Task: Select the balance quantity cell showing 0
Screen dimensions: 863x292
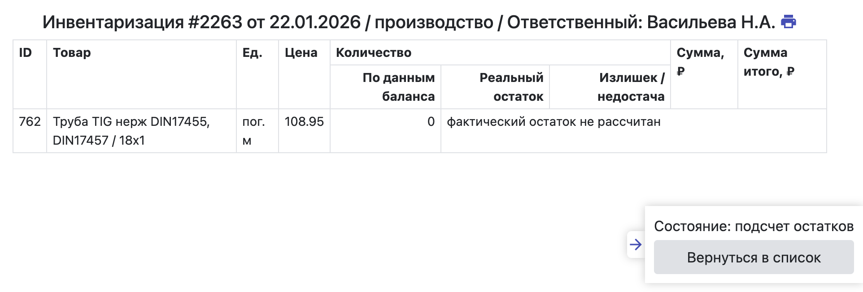Action: [x=431, y=122]
